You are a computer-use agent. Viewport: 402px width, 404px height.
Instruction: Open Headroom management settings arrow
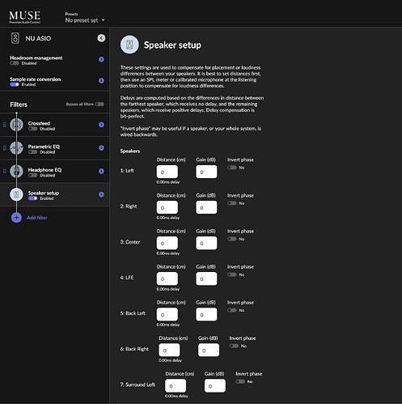pyautogui.click(x=101, y=59)
